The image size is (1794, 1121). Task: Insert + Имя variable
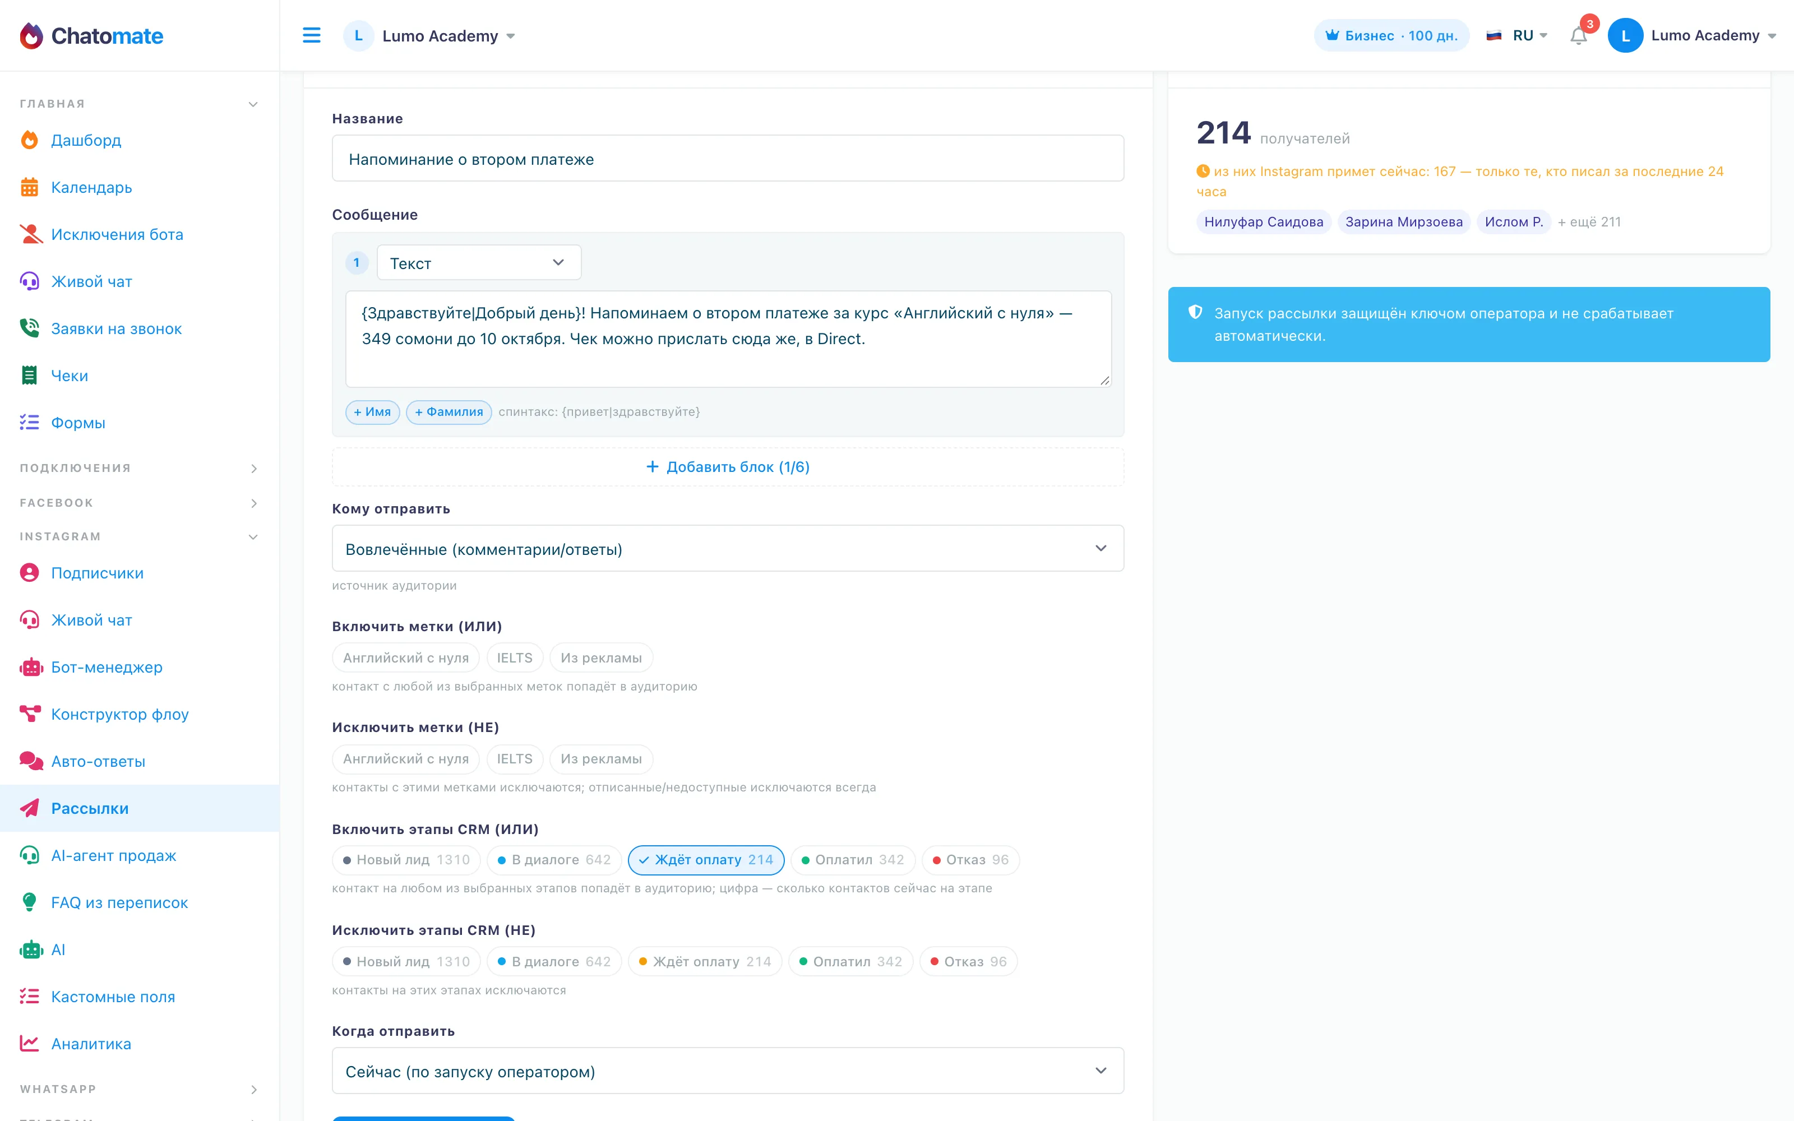[372, 412]
